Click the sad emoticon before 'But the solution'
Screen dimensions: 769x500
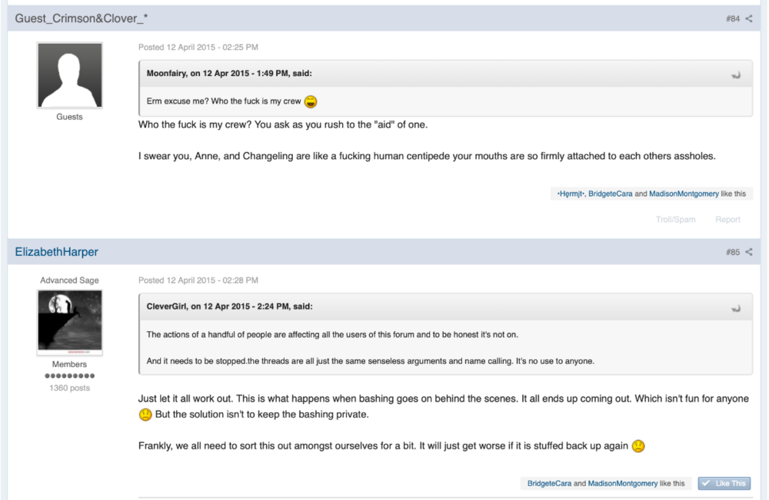145,414
